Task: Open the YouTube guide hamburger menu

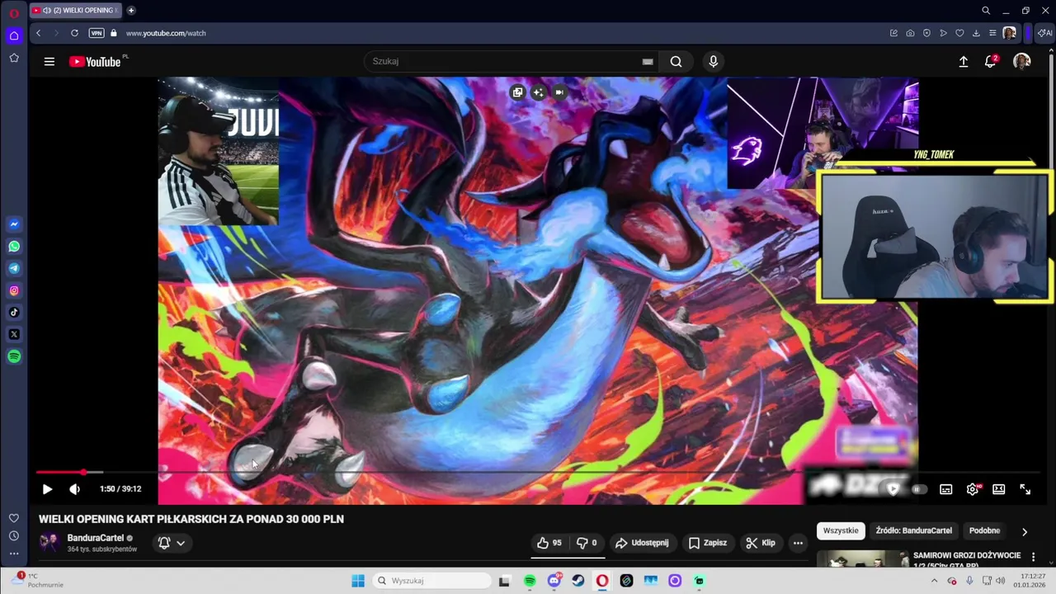Action: pyautogui.click(x=49, y=61)
